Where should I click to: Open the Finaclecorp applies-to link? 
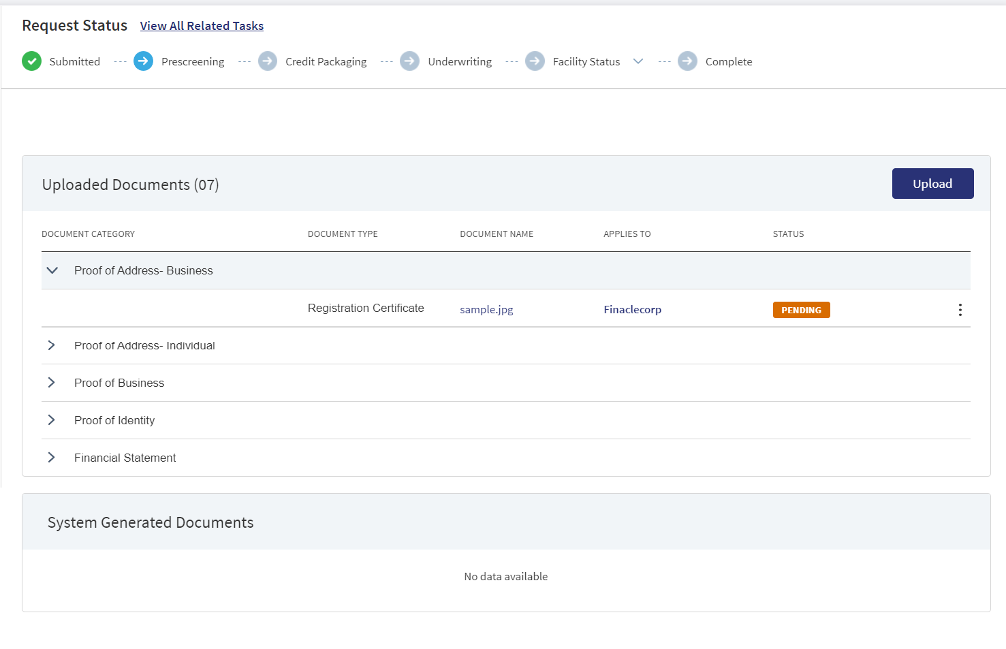click(632, 310)
